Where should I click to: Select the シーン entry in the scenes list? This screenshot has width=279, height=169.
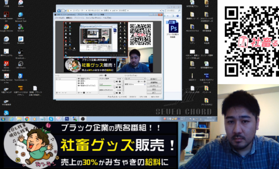pos(59,79)
